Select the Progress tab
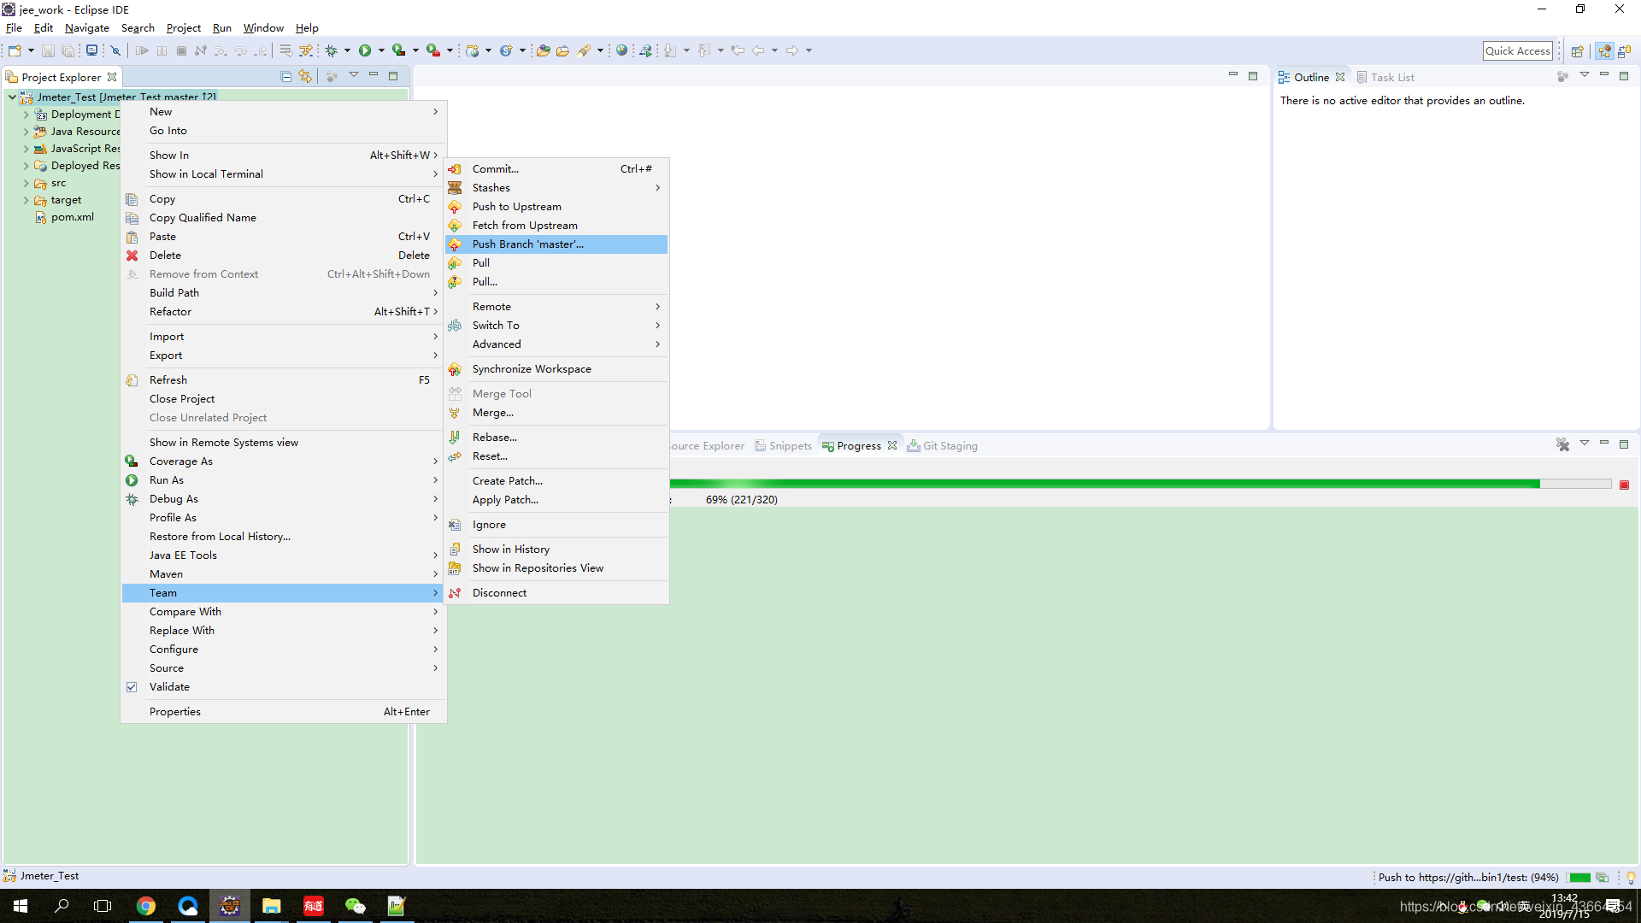 tap(859, 445)
